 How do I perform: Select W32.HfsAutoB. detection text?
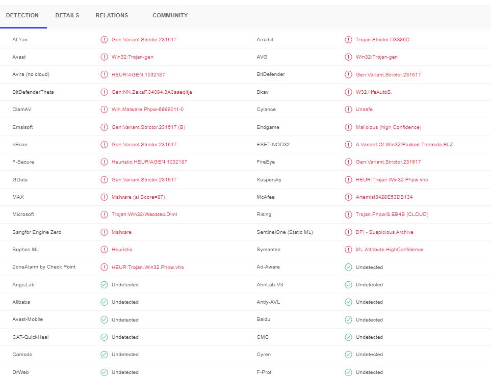[374, 92]
